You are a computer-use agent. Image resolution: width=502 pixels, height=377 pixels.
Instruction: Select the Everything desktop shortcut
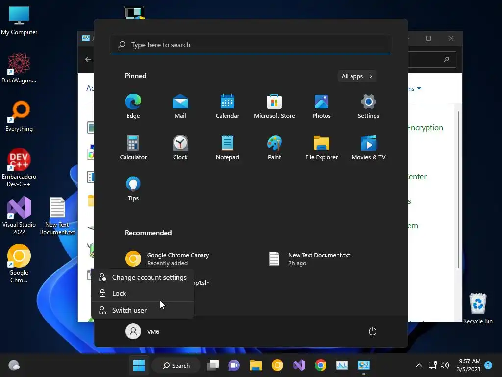[x=19, y=116]
